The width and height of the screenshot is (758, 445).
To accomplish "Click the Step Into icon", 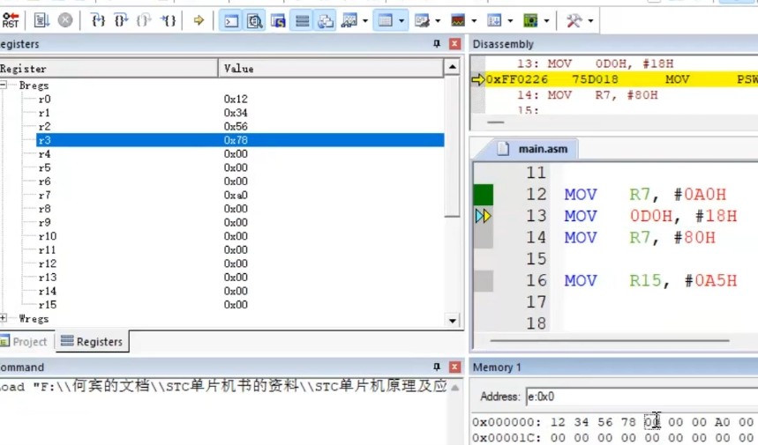I will tap(99, 19).
